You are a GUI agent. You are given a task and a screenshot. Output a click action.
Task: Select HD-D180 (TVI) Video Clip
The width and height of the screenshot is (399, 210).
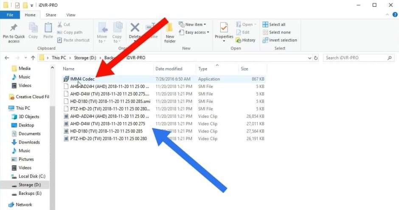click(x=163, y=131)
